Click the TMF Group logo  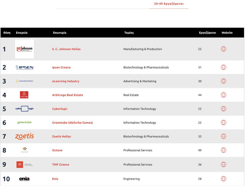point(24,165)
